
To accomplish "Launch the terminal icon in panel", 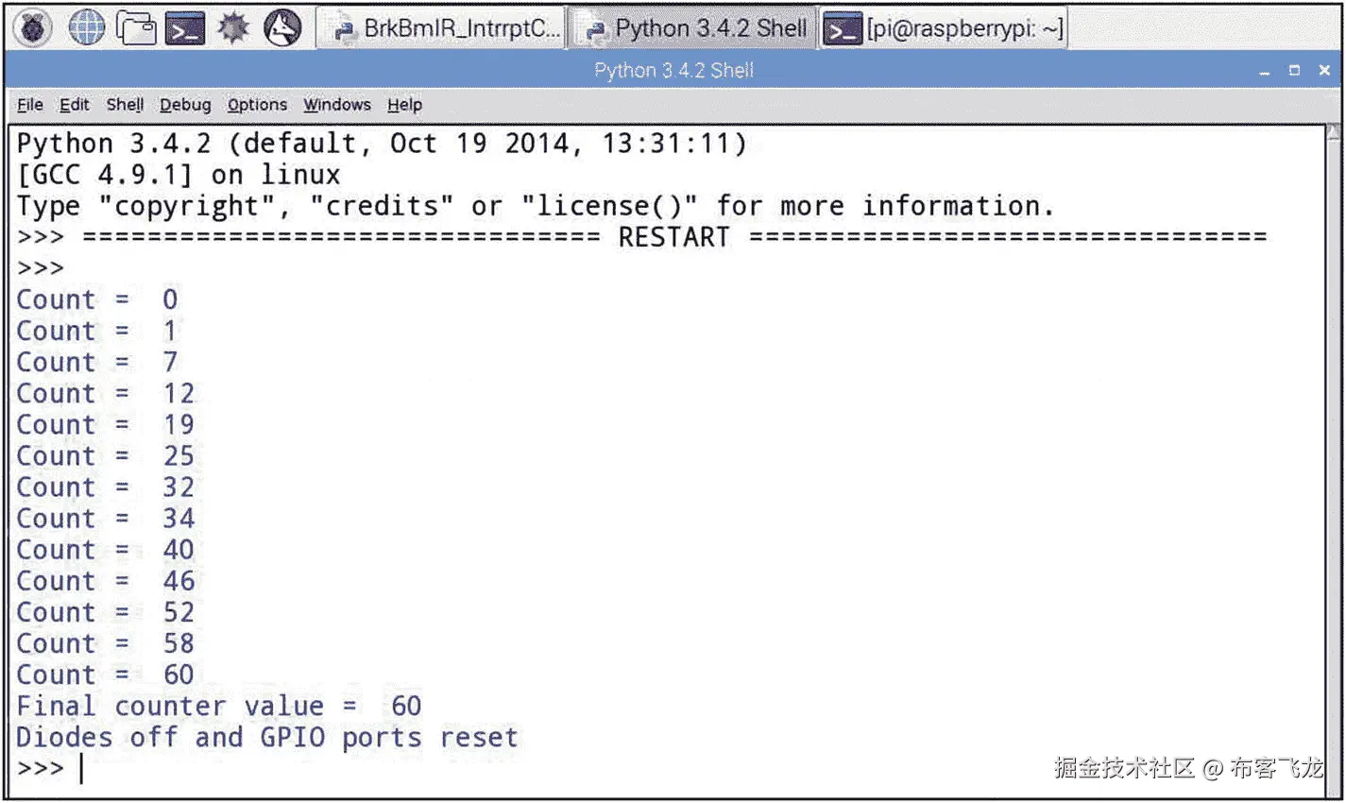I will 185,29.
